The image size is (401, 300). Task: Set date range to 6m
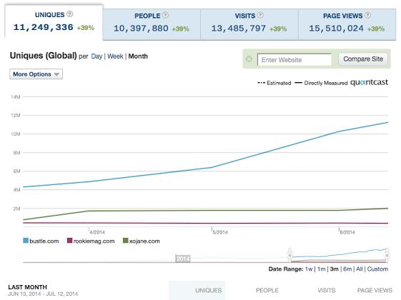tap(347, 269)
